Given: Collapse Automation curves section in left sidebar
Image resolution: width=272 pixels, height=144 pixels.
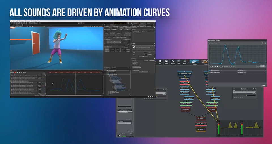Looking at the screenshot, I should pos(119,110).
